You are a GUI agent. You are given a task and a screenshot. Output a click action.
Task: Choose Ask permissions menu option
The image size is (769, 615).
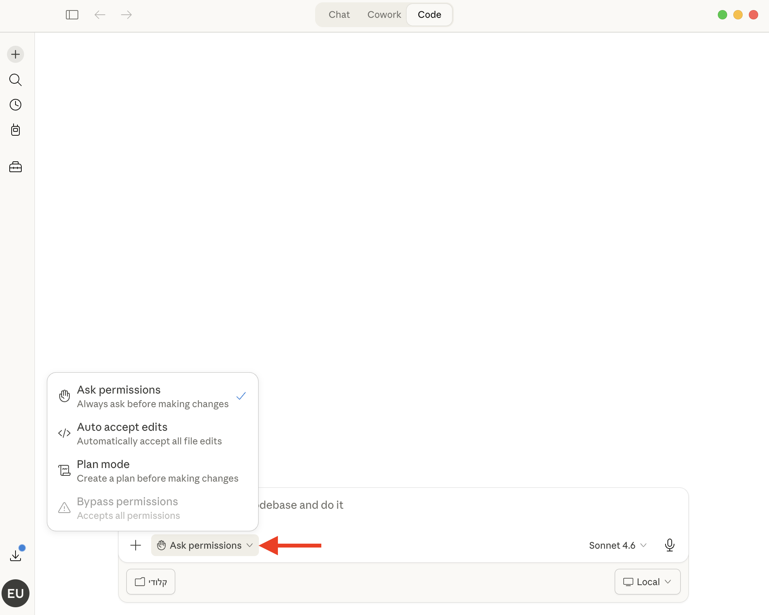click(x=153, y=396)
